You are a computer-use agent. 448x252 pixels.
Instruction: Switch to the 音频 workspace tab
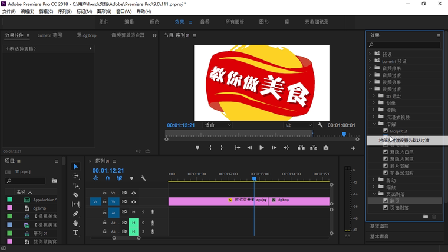205,22
